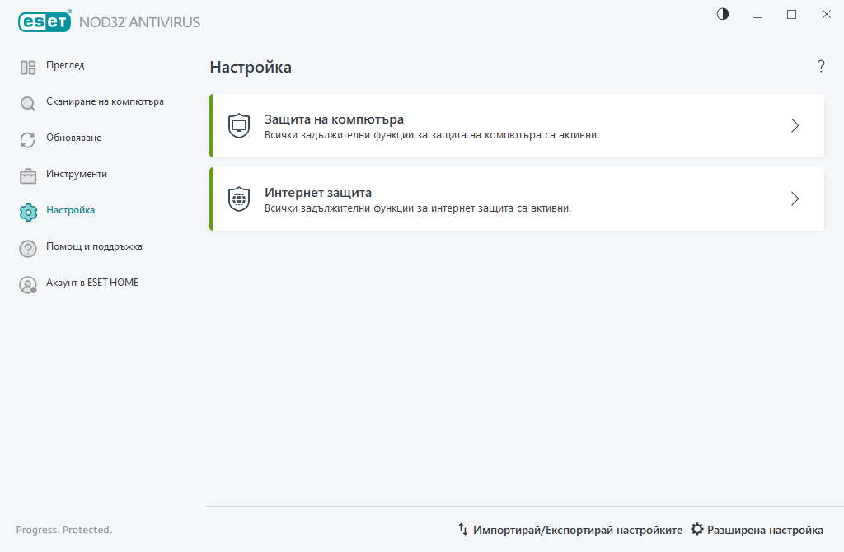Image resolution: width=844 pixels, height=552 pixels.
Task: Click the Обновяване refresh arrows icon
Action: click(x=28, y=140)
